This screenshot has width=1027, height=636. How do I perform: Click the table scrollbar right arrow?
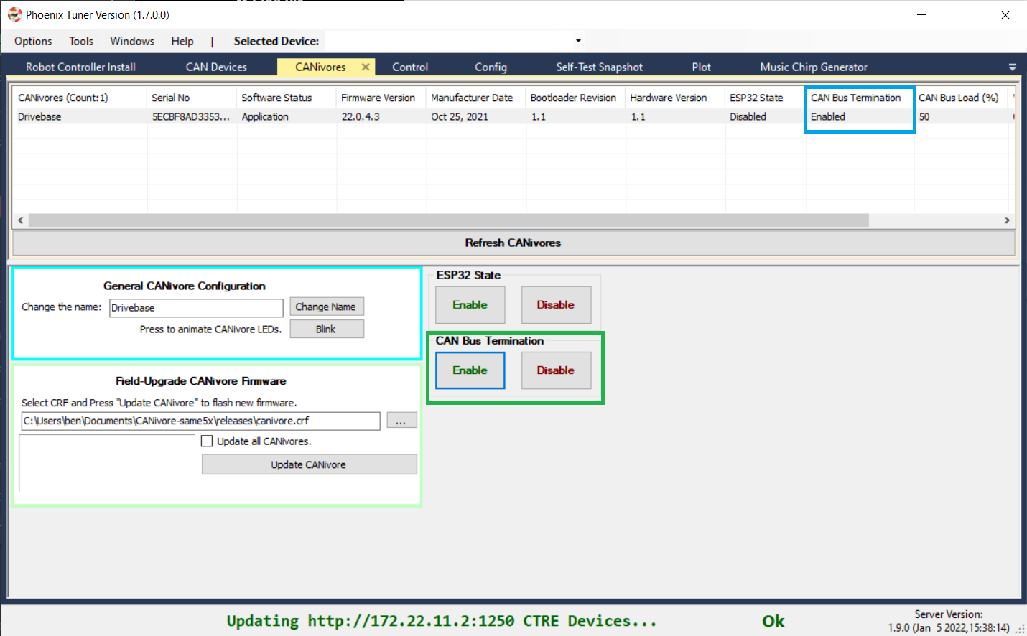click(x=1007, y=220)
